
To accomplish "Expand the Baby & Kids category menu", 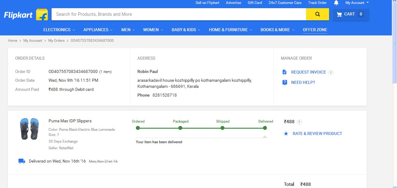I will tap(186, 30).
